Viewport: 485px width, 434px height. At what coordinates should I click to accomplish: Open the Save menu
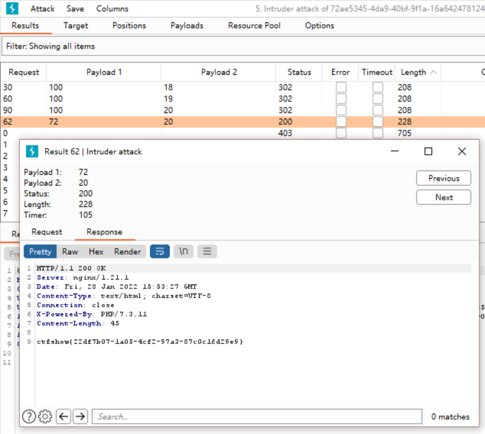pos(75,9)
